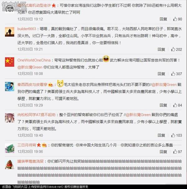Viewport: 187px width, 189px height.
Task: Open the China flag avatar
Action: [10, 62]
